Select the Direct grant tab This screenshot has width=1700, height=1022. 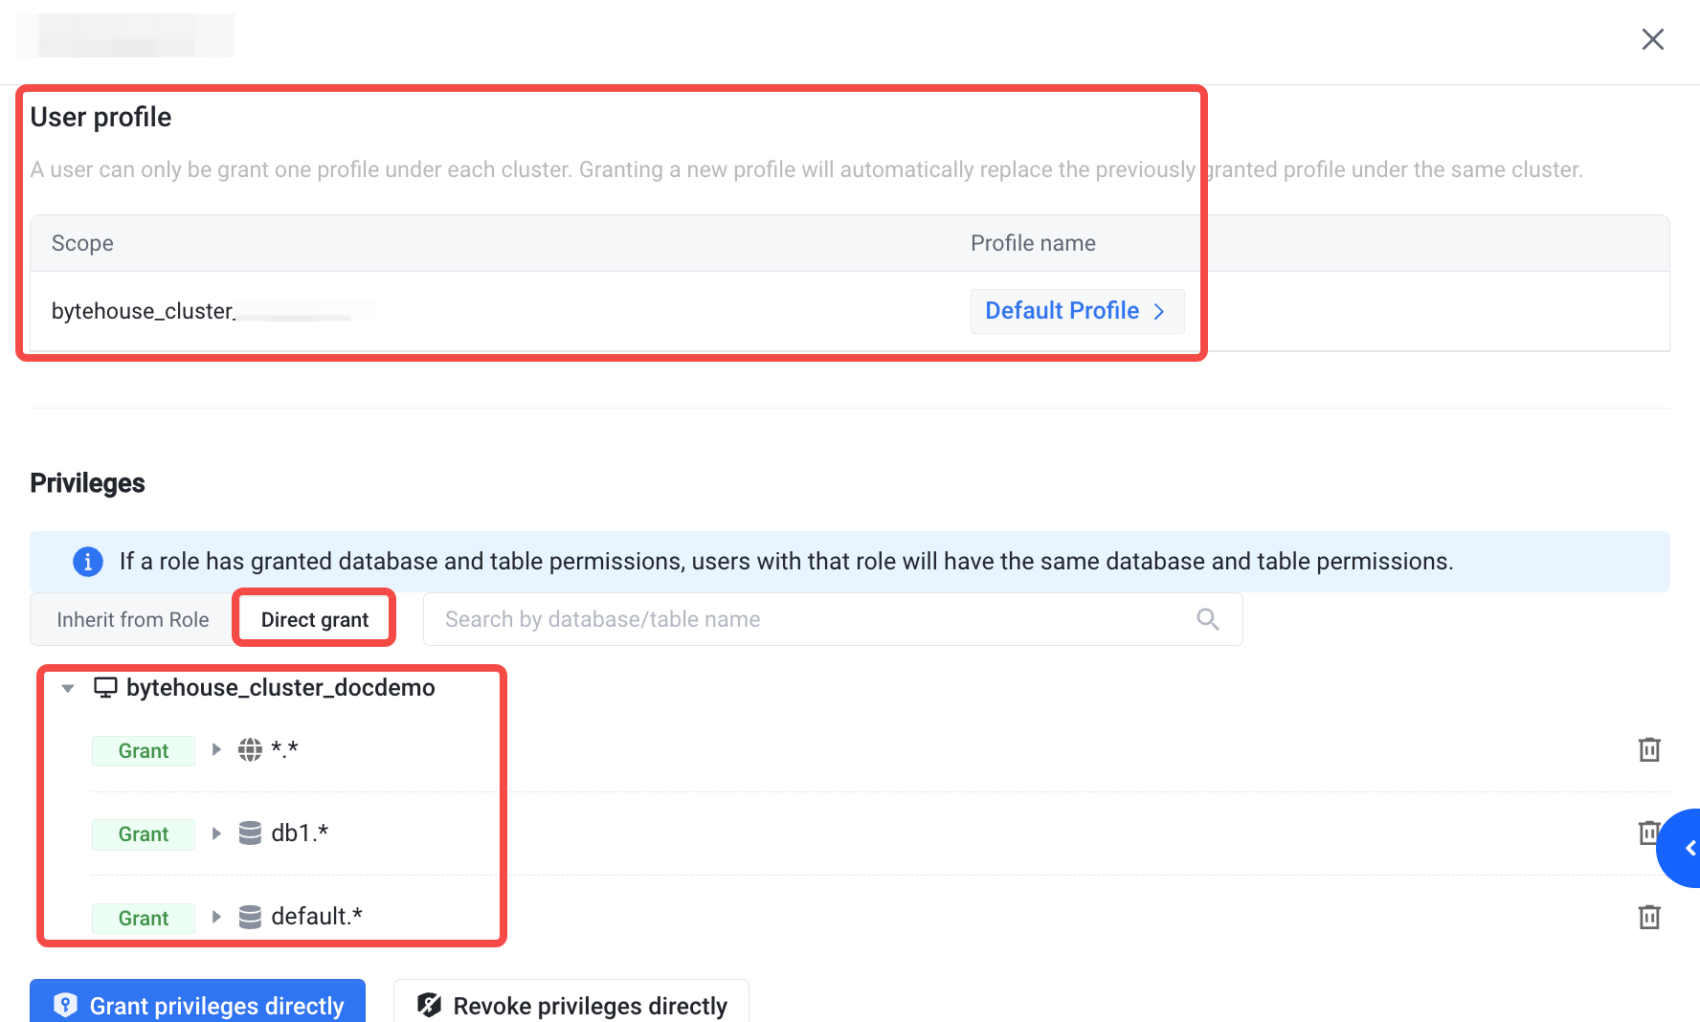coord(315,619)
